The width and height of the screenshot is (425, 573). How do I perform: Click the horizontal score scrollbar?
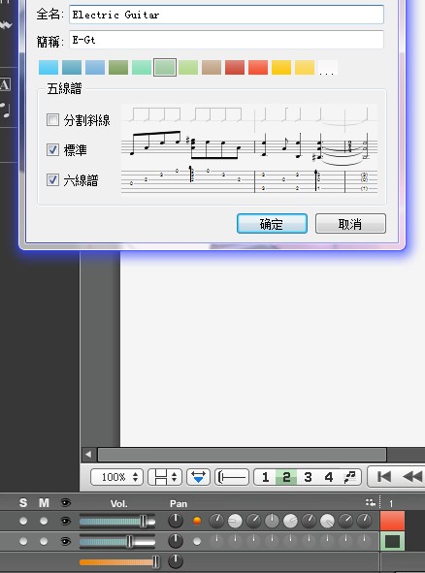coord(242,455)
